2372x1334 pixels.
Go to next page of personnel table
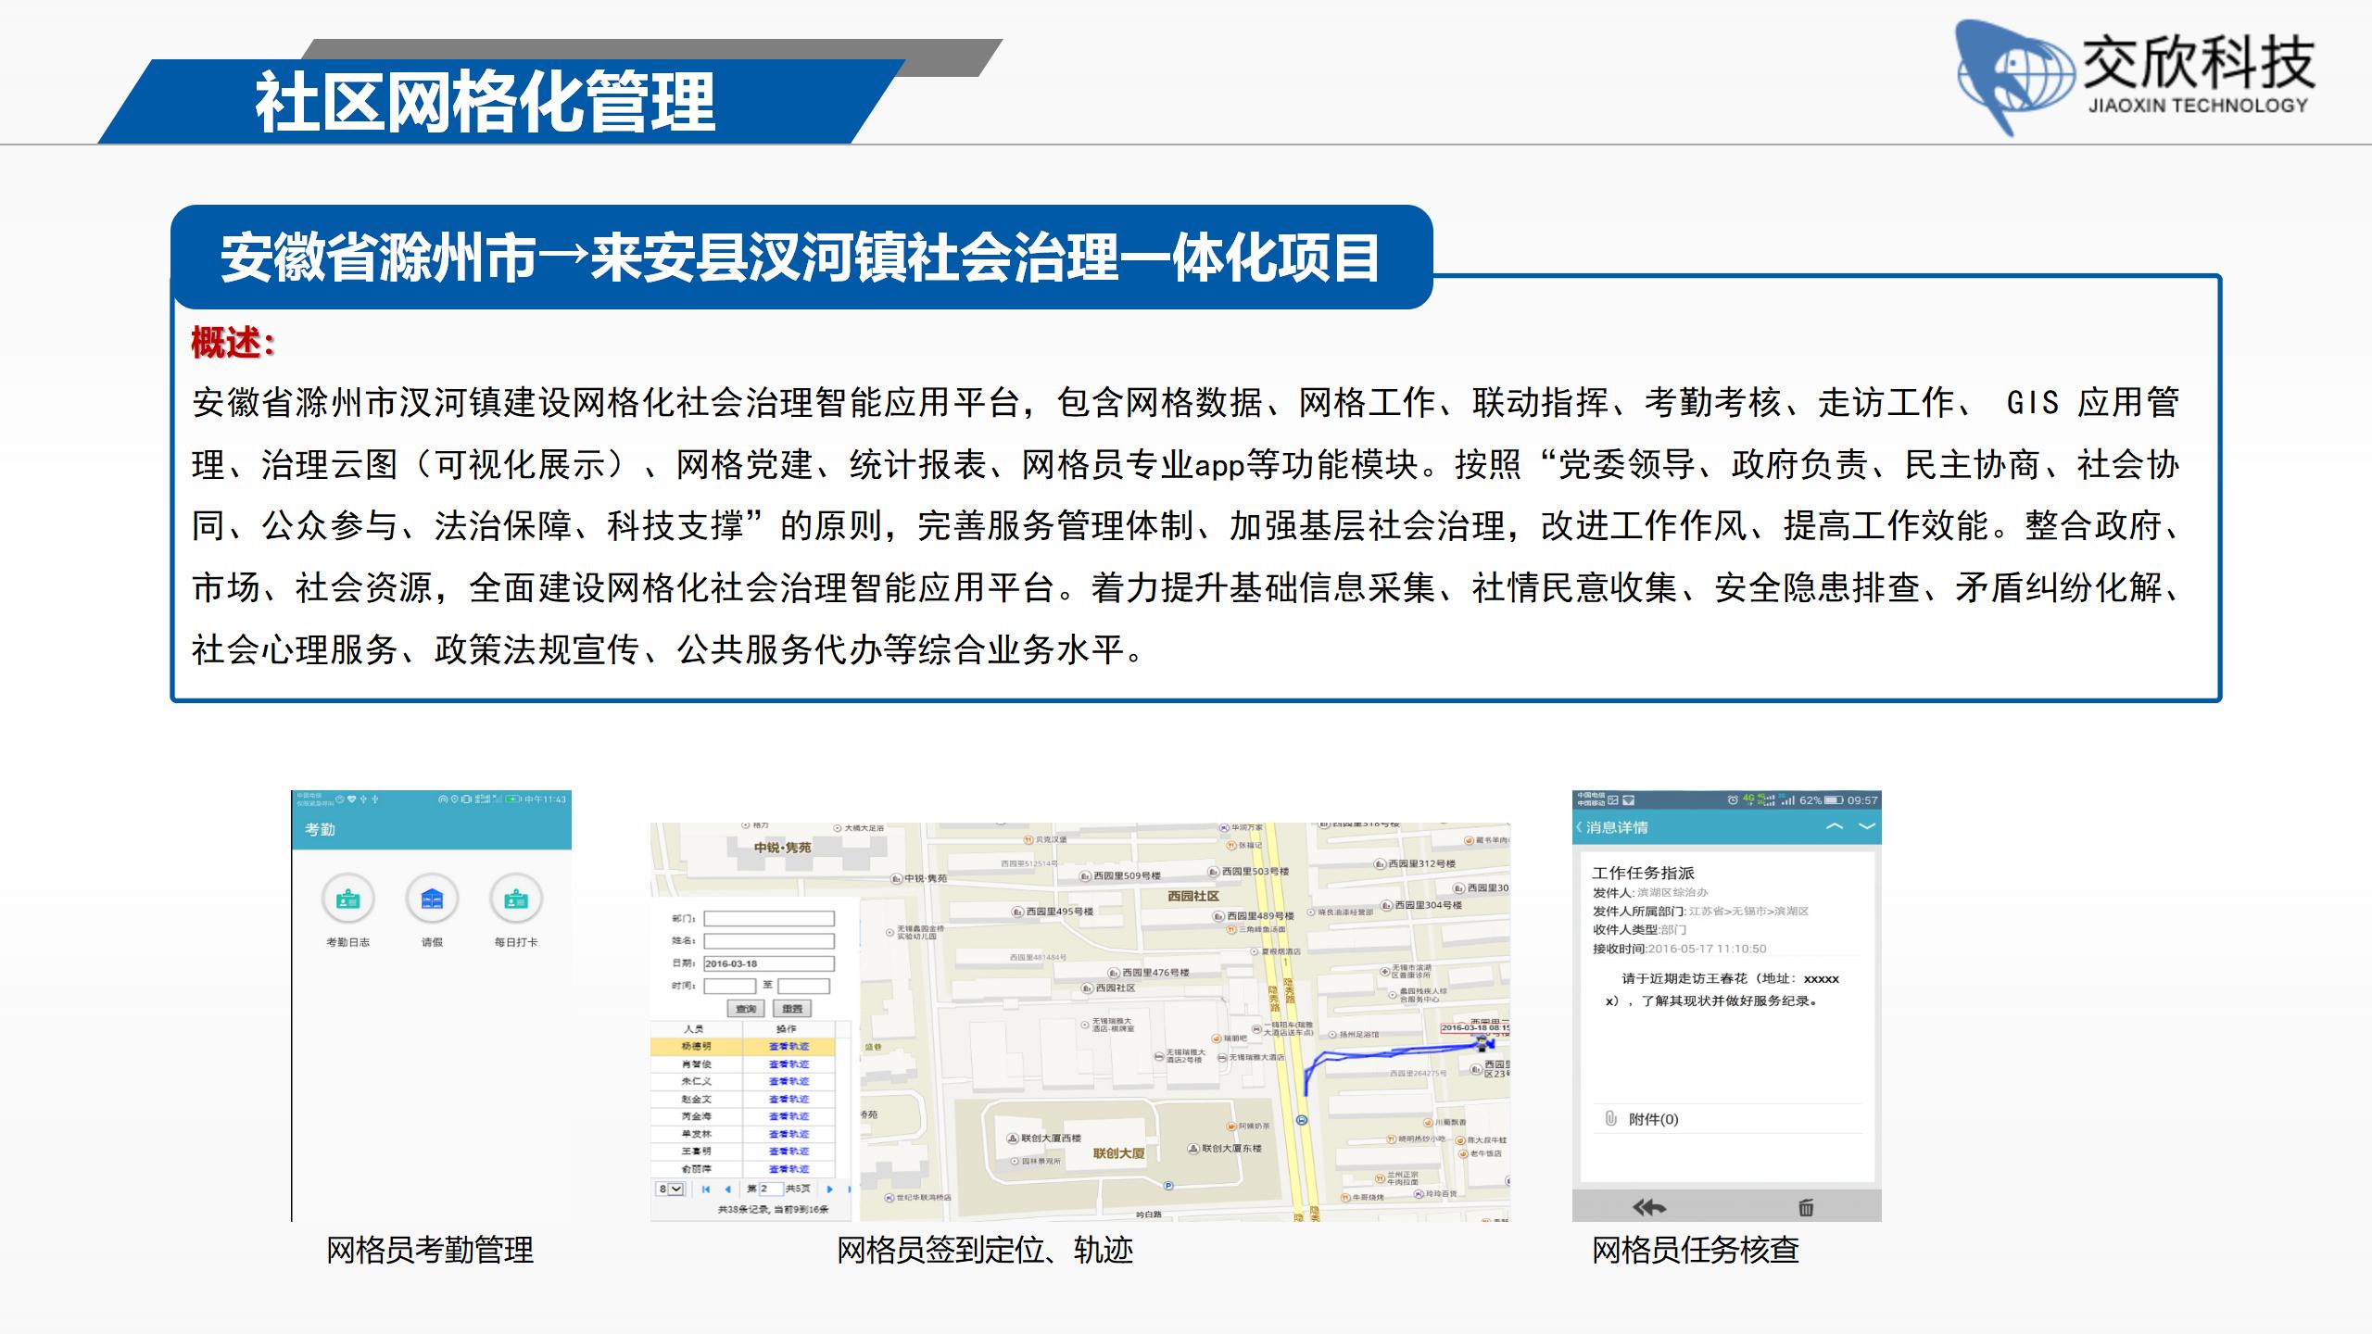[x=829, y=1189]
